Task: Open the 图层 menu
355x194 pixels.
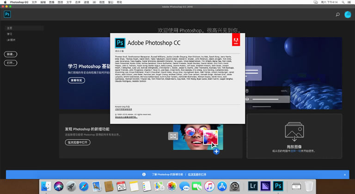Action: tap(60, 2)
